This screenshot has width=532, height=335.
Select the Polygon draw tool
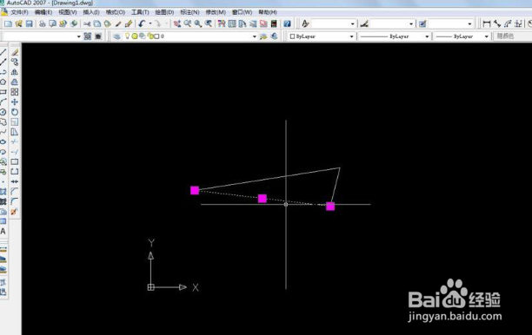3,82
